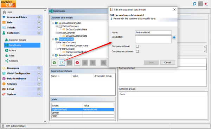
Task: Expand the Resources section chevron
Action: (x=39, y=68)
